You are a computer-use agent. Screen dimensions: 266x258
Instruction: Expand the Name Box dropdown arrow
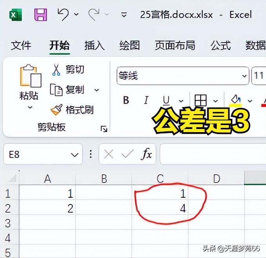(x=74, y=155)
